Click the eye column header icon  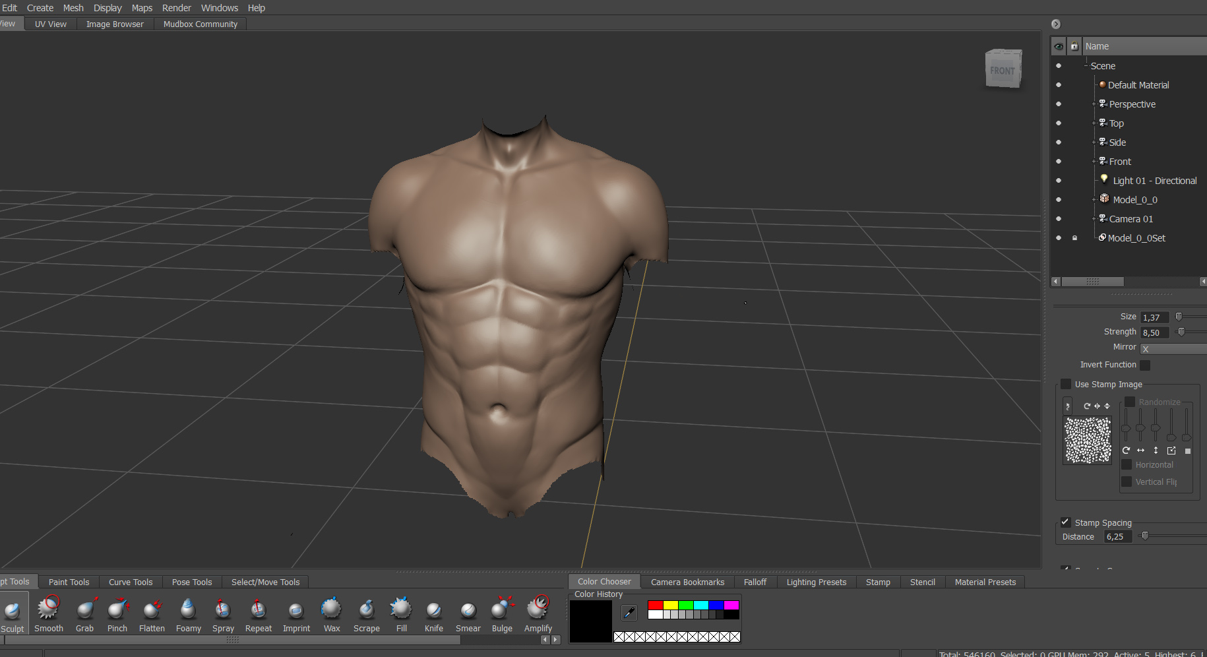(x=1059, y=46)
